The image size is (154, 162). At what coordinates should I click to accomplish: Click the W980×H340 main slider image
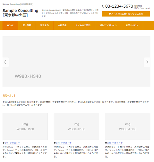pyautogui.click(x=76, y=61)
